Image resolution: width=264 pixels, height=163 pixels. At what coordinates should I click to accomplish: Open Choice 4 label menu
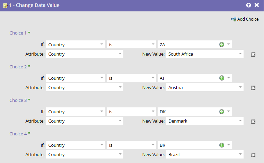tap(29, 133)
